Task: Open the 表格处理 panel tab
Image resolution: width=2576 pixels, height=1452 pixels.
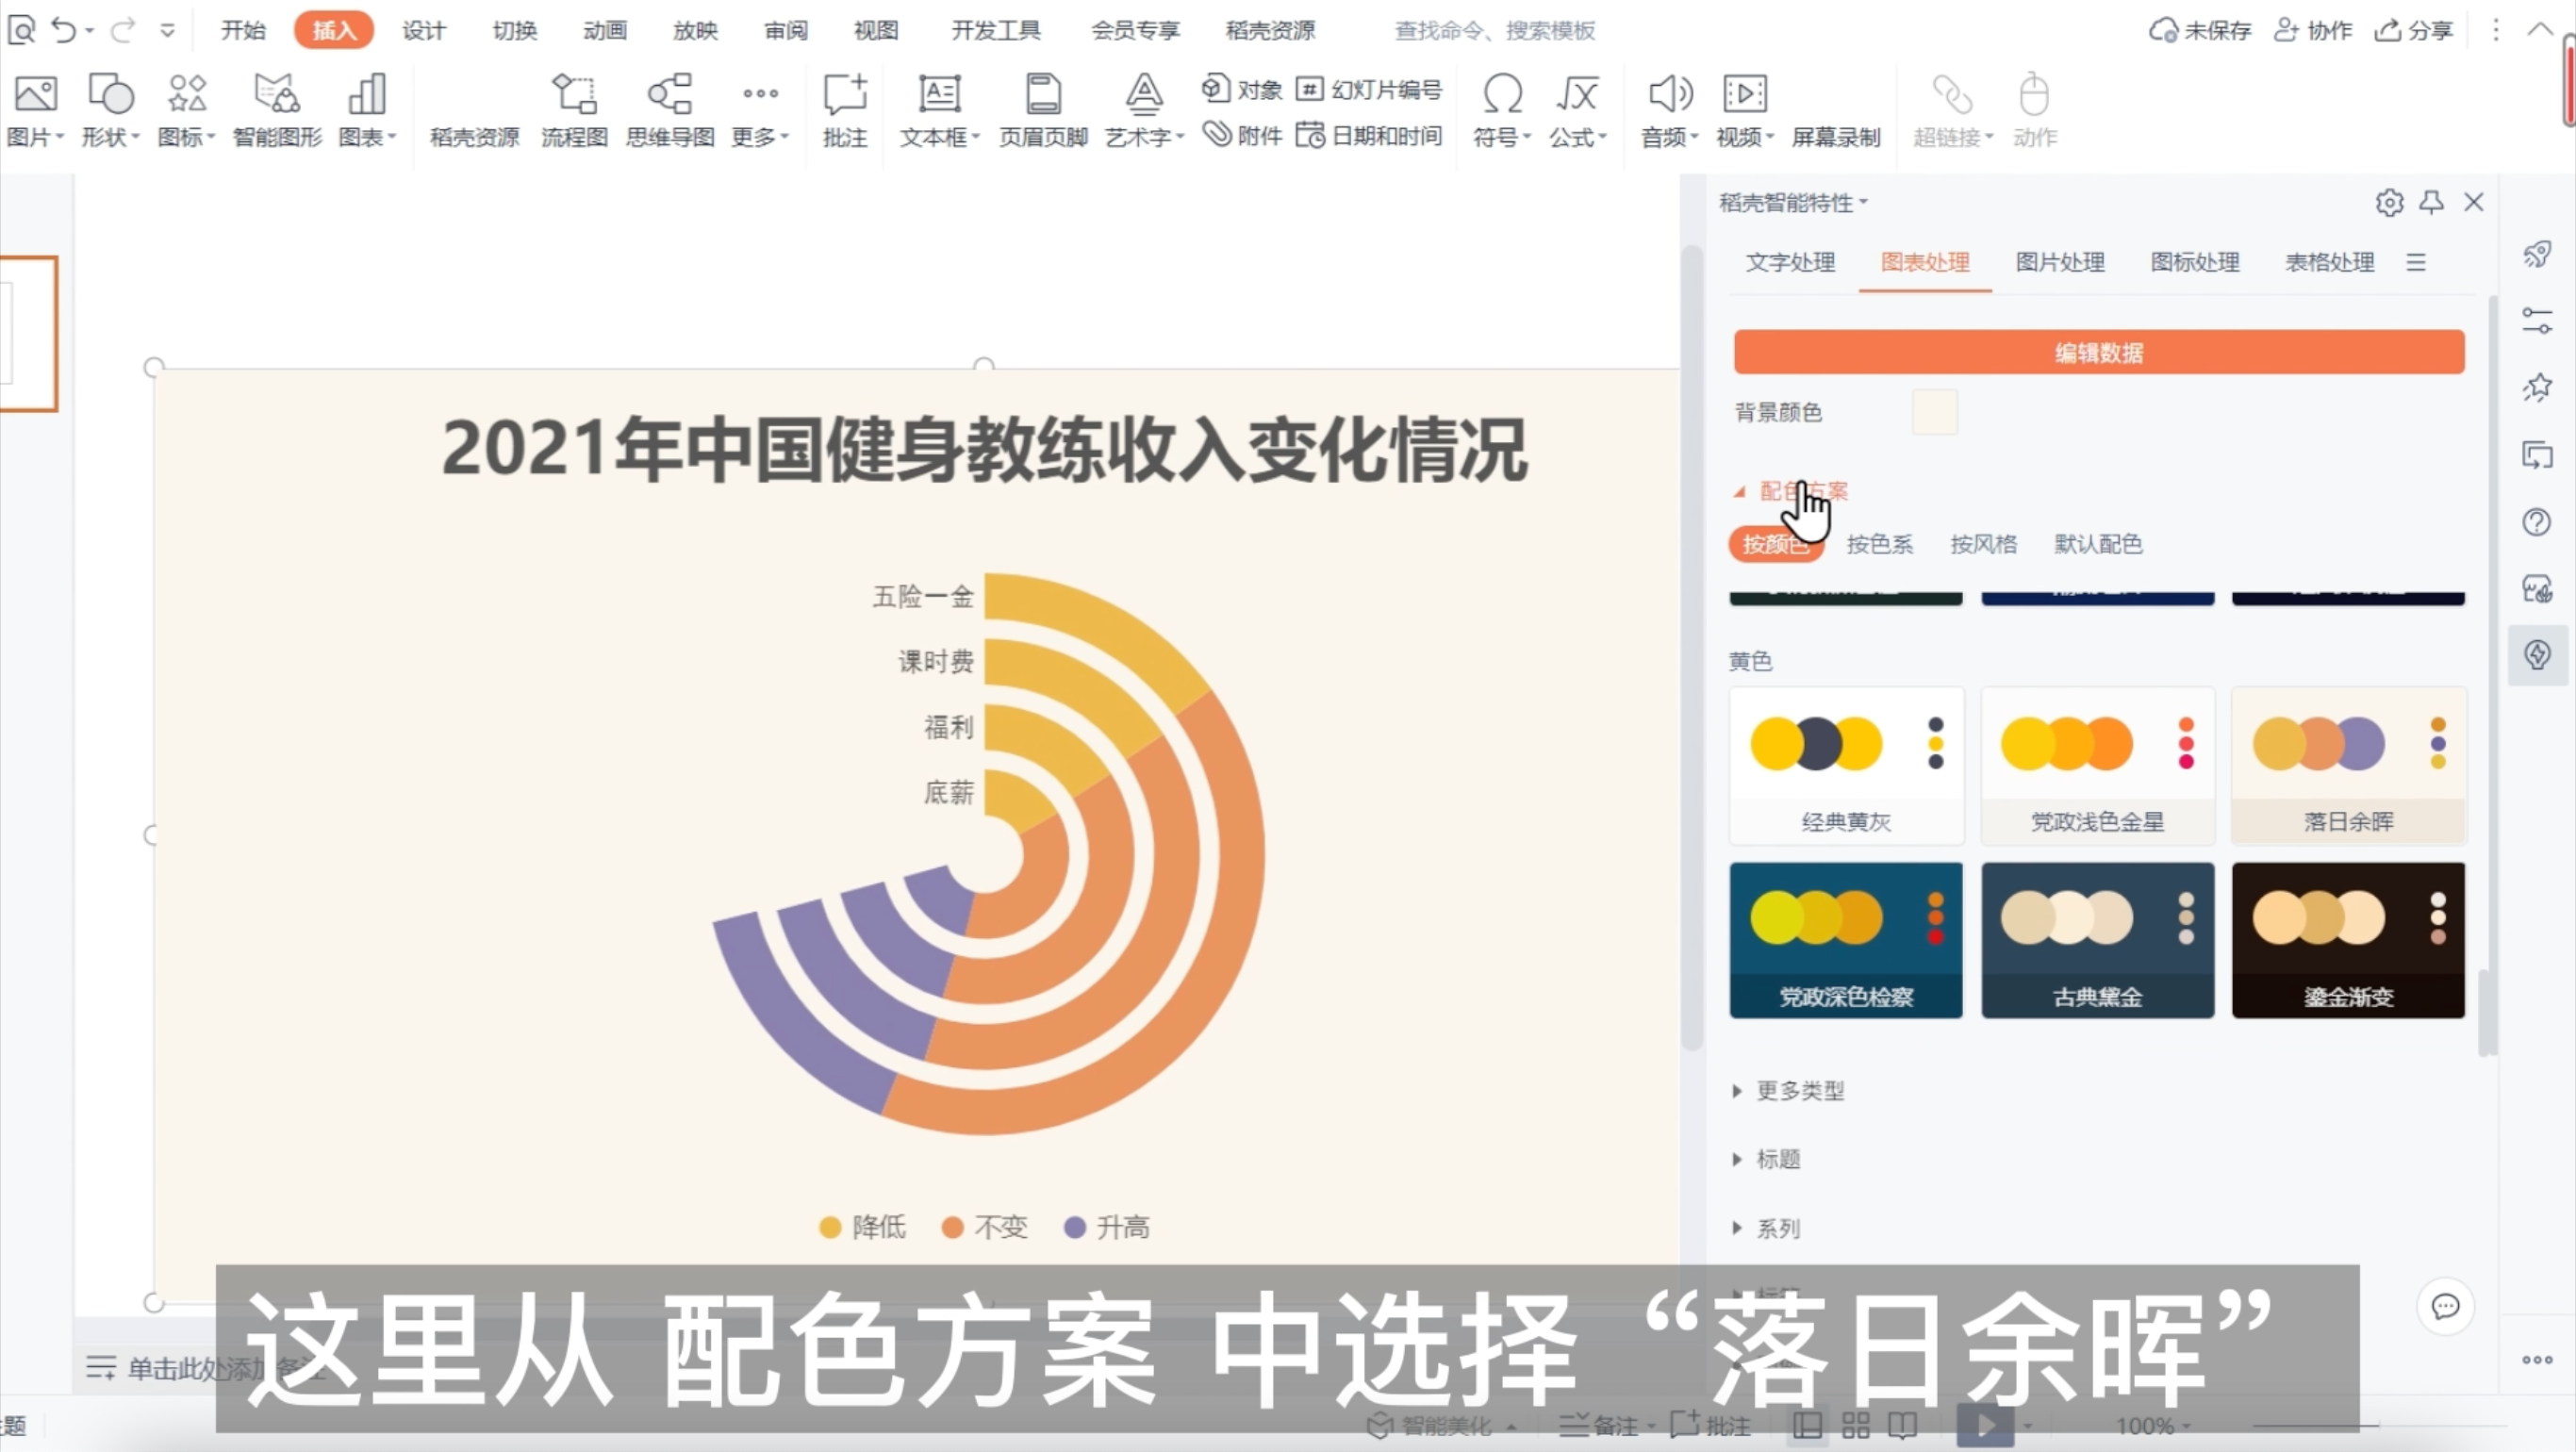Action: (x=2329, y=263)
